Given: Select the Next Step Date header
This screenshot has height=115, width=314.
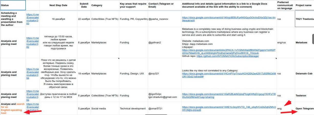Looking at the screenshot, I should pyautogui.click(x=58, y=5).
